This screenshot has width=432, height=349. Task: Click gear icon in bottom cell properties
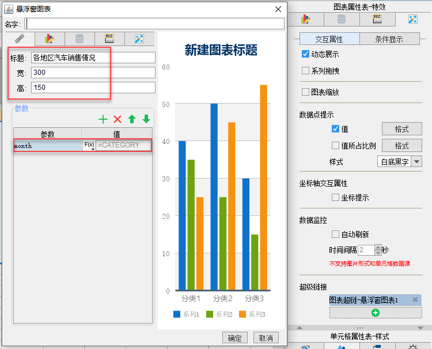413,347
